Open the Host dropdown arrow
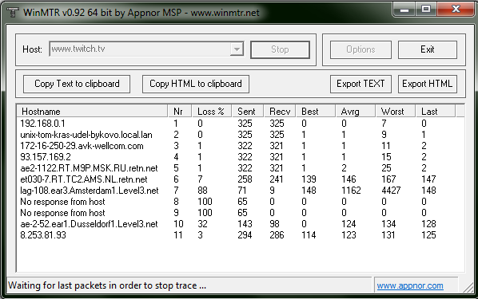 pos(237,49)
